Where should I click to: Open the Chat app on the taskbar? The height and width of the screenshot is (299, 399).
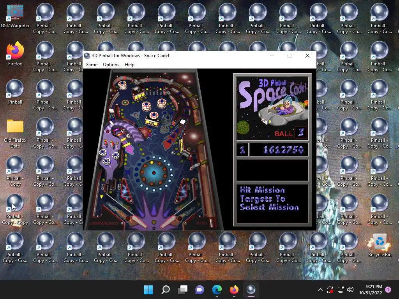click(200, 290)
